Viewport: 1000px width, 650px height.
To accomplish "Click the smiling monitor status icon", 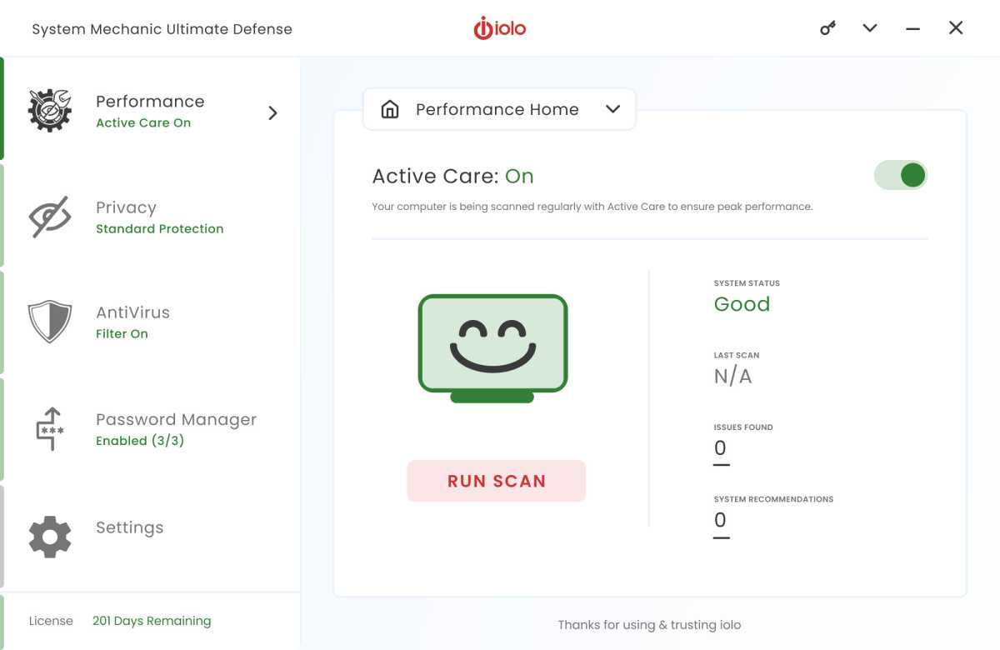I will pos(492,348).
